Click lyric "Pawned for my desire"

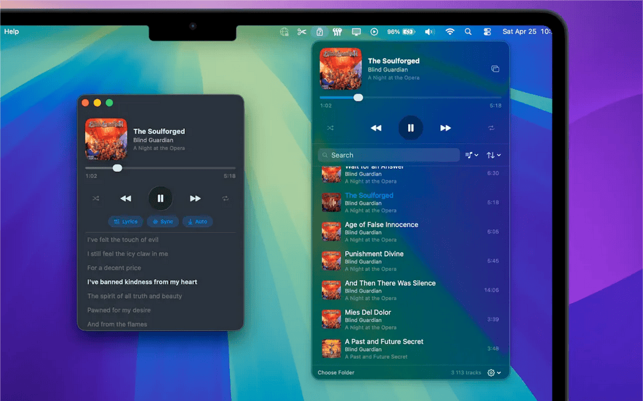click(119, 310)
